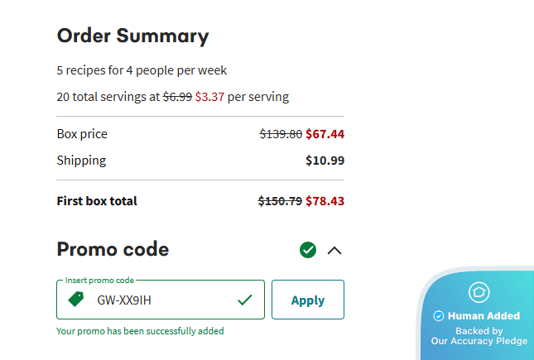Click the Order Summary heading
The image size is (534, 360).
pyautogui.click(x=132, y=36)
